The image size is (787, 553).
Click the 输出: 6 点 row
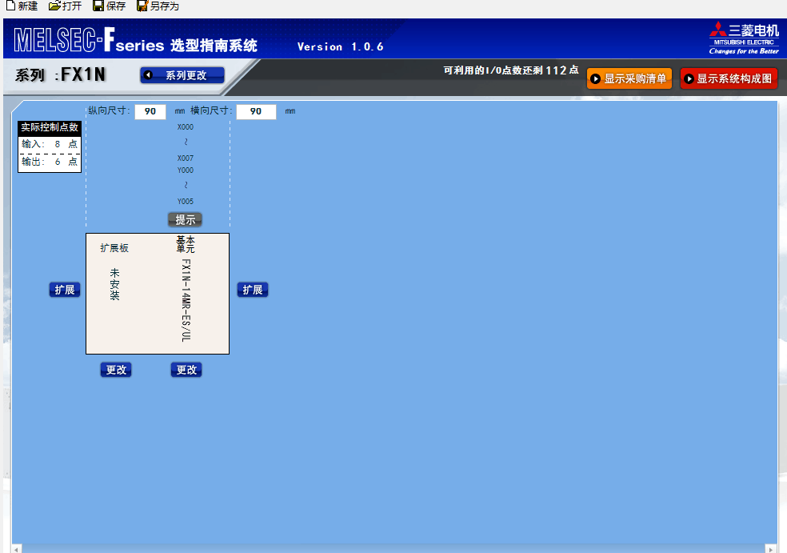coord(50,162)
